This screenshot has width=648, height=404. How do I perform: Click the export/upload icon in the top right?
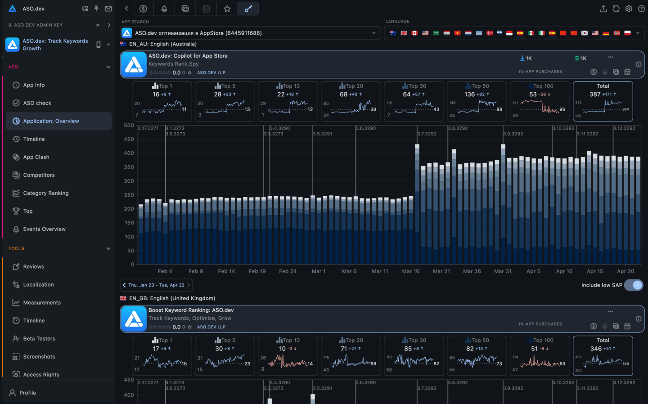[603, 8]
